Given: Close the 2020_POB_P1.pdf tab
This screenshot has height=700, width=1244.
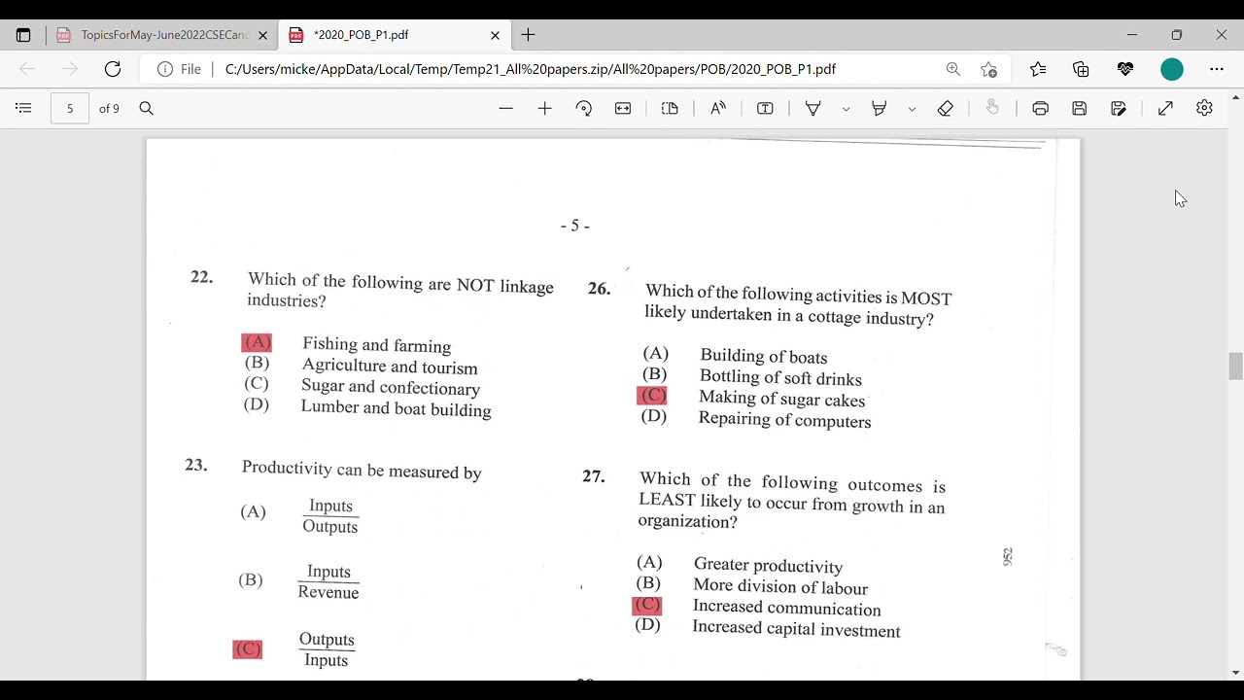Looking at the screenshot, I should (x=495, y=35).
